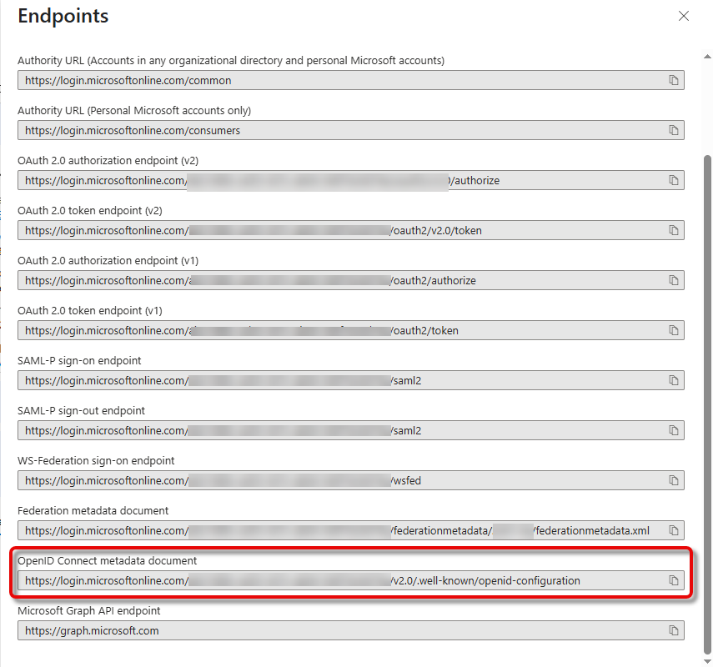Copy the Federation metadata document URL
The image size is (713, 667).
tap(673, 531)
